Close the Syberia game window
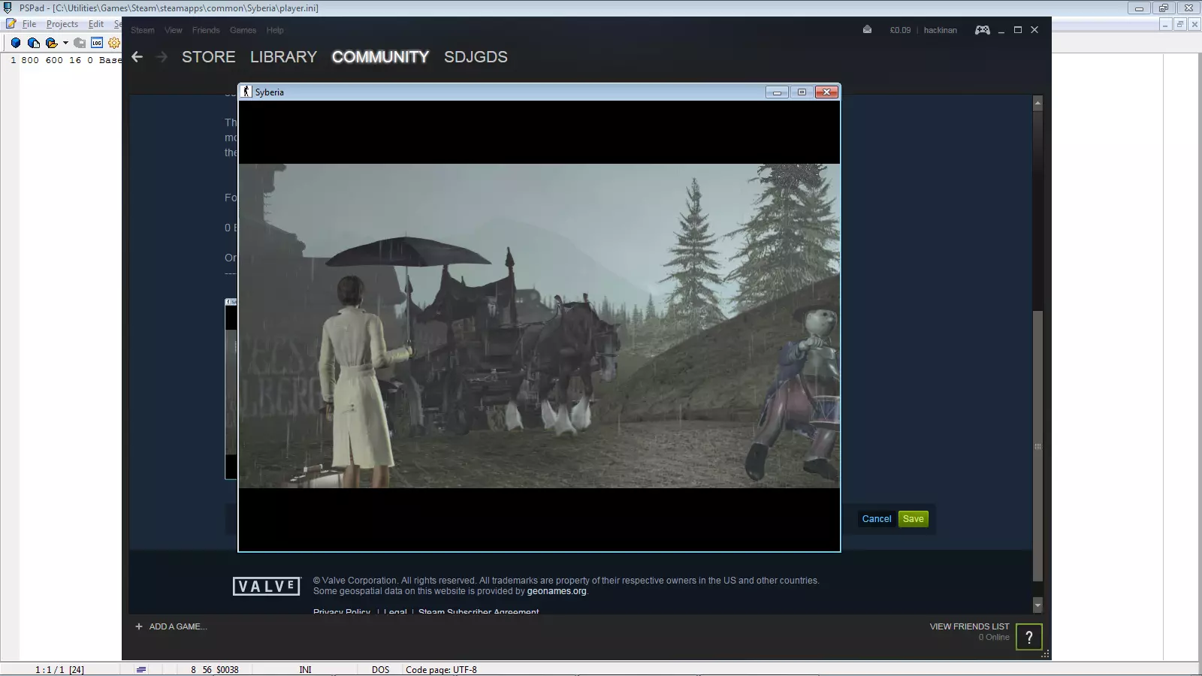Screen dimensions: 1202x676 pos(826,92)
